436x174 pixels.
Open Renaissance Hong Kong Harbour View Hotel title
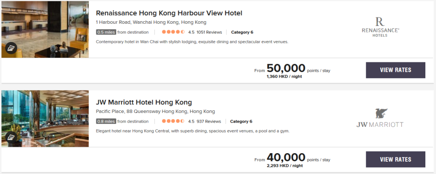point(169,13)
